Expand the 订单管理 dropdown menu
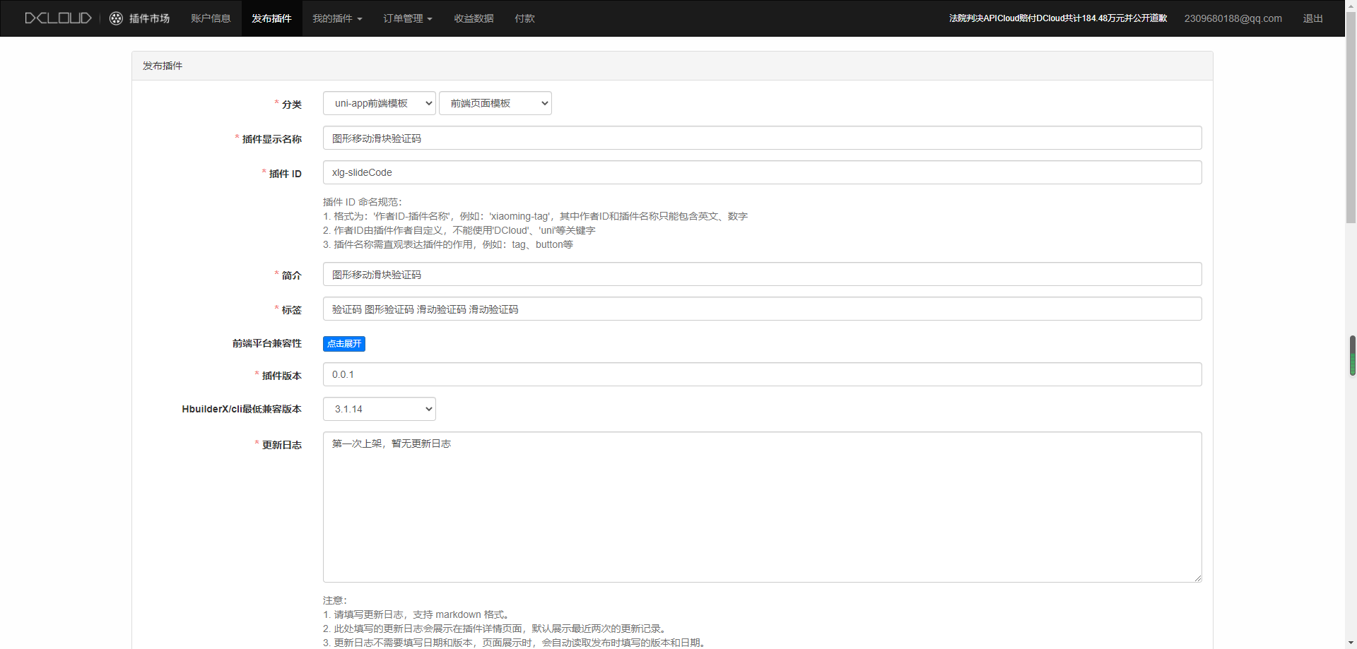 click(x=407, y=18)
